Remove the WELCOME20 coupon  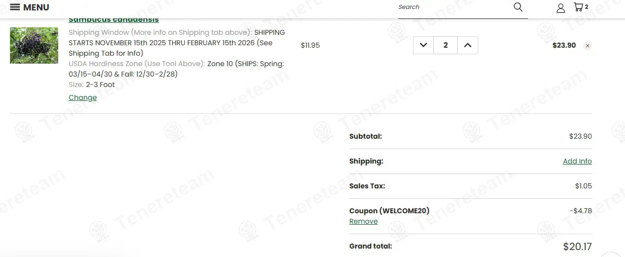(363, 221)
